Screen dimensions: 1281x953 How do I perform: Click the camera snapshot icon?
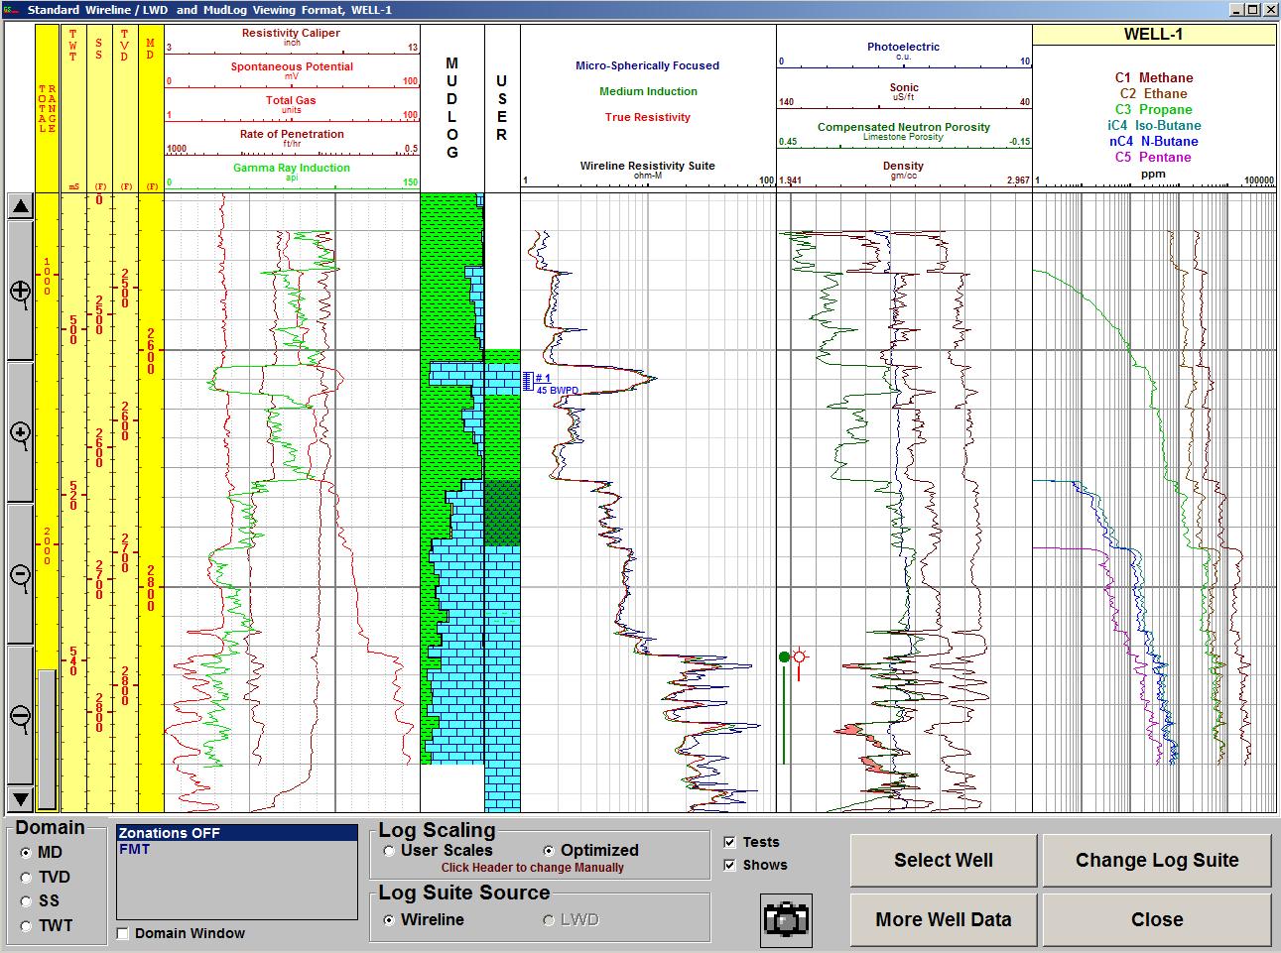[786, 919]
